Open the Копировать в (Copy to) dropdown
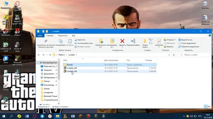Viewport: 213px width, 119px height. (x=112, y=43)
